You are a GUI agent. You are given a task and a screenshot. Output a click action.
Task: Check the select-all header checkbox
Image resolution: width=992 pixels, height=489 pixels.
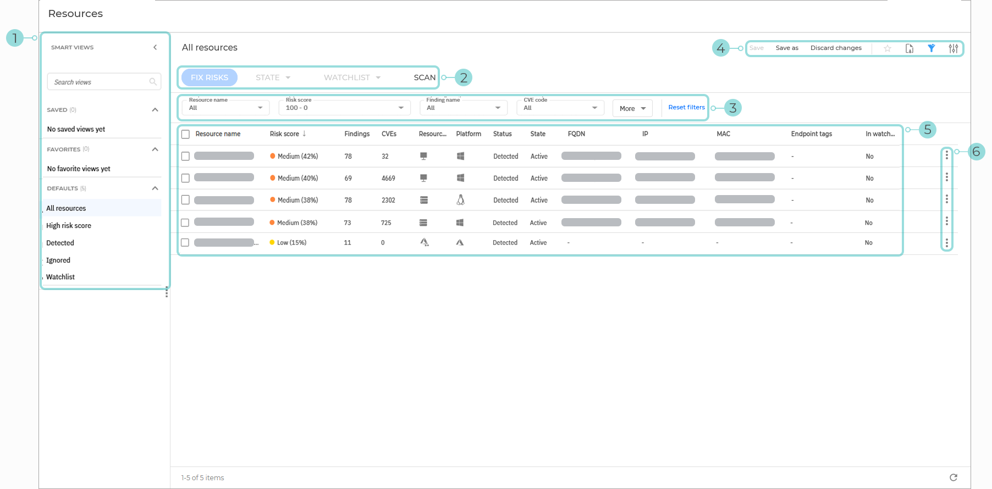pos(185,134)
